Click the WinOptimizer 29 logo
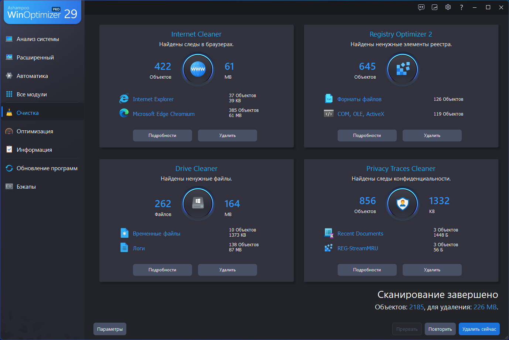509x340 pixels. (42, 13)
